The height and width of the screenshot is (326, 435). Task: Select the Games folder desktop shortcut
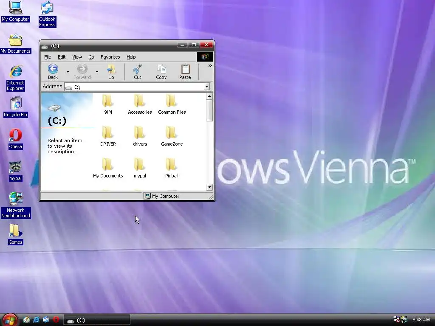pyautogui.click(x=15, y=234)
